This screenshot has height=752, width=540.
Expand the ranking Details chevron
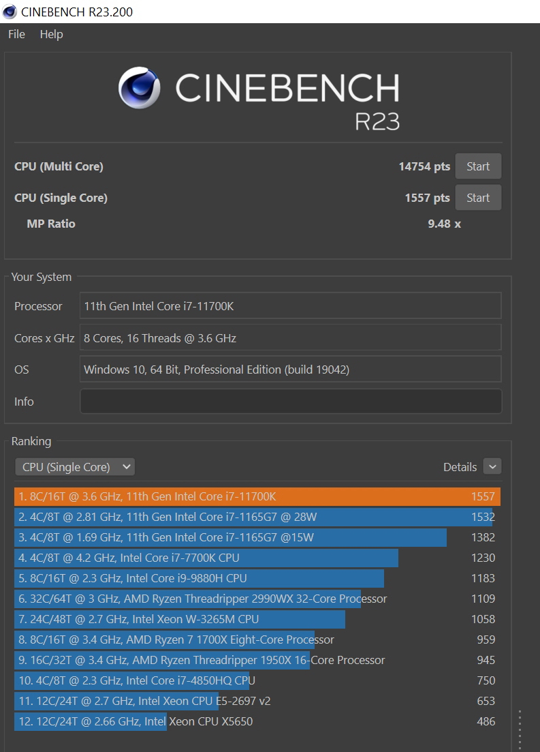pyautogui.click(x=492, y=467)
